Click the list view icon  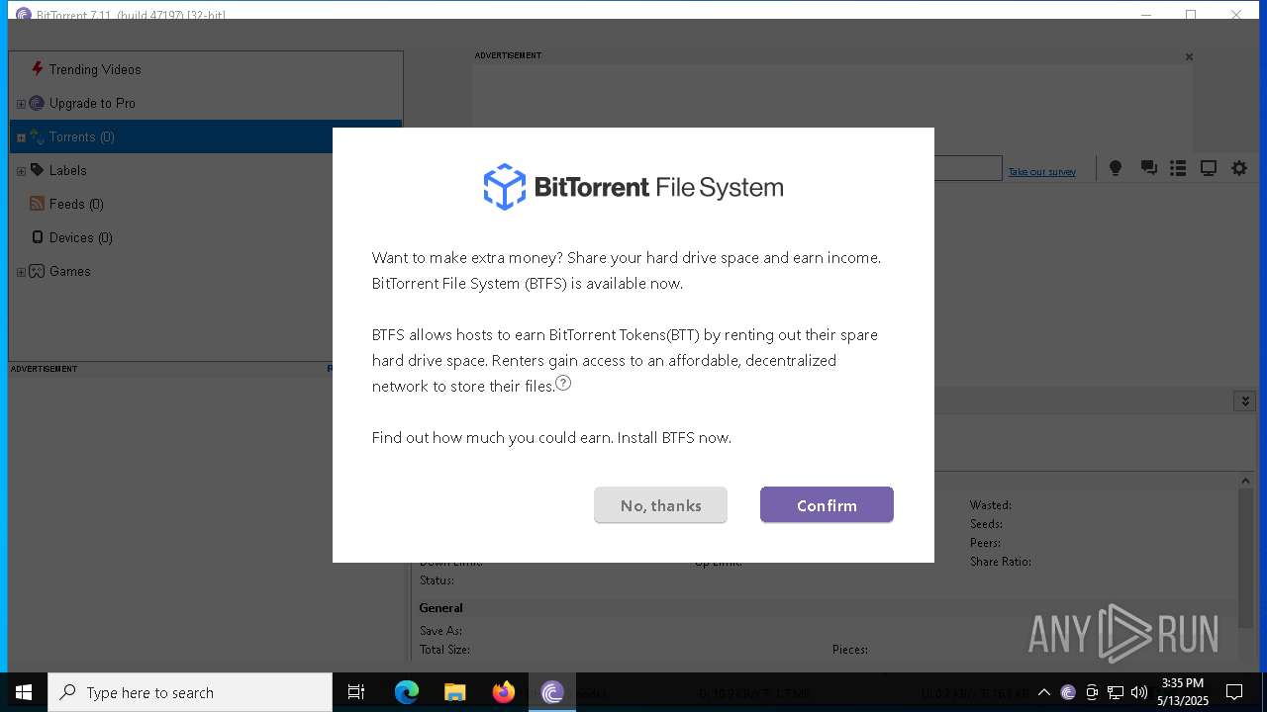pyautogui.click(x=1178, y=168)
